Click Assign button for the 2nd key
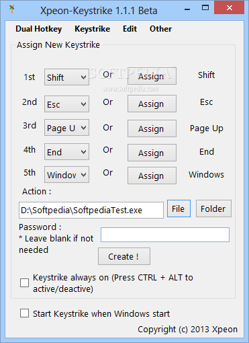This screenshot has width=249, height=343. pos(152,104)
